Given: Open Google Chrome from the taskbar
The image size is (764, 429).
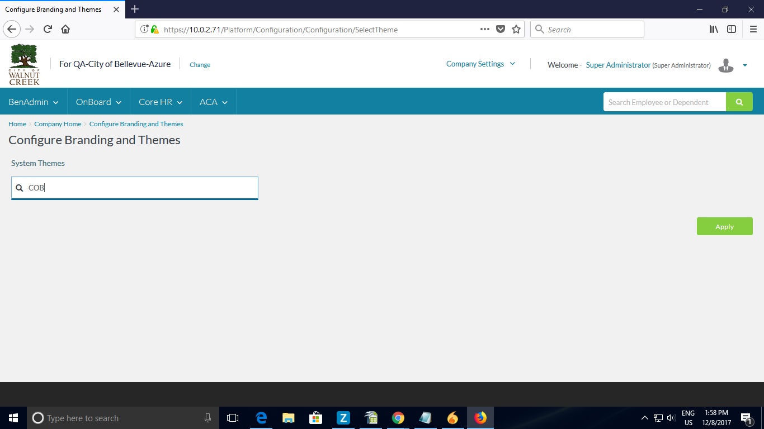Looking at the screenshot, I should click(398, 418).
